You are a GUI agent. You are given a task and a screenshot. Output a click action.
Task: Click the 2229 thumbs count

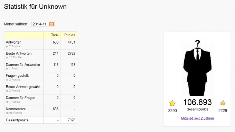coord(223,111)
